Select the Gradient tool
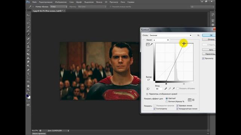 pyautogui.click(x=28, y=58)
